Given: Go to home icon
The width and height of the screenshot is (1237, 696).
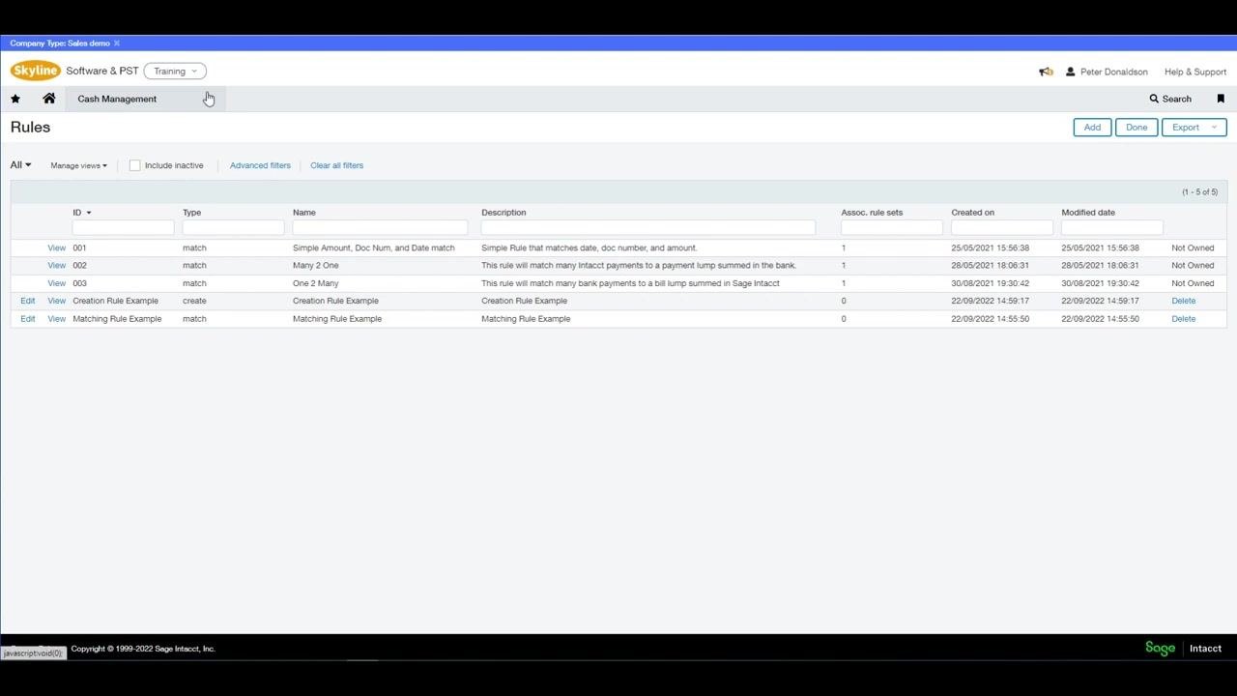Looking at the screenshot, I should [x=49, y=99].
